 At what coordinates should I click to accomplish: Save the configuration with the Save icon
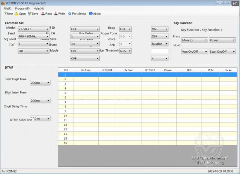(33, 13)
